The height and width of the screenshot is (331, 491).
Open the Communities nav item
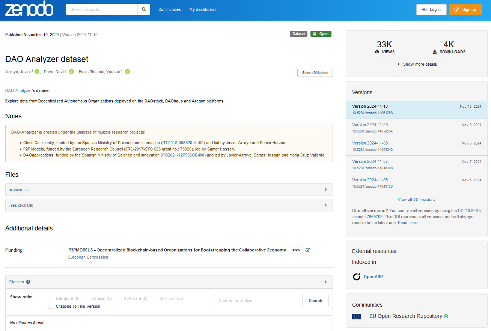[x=170, y=9]
